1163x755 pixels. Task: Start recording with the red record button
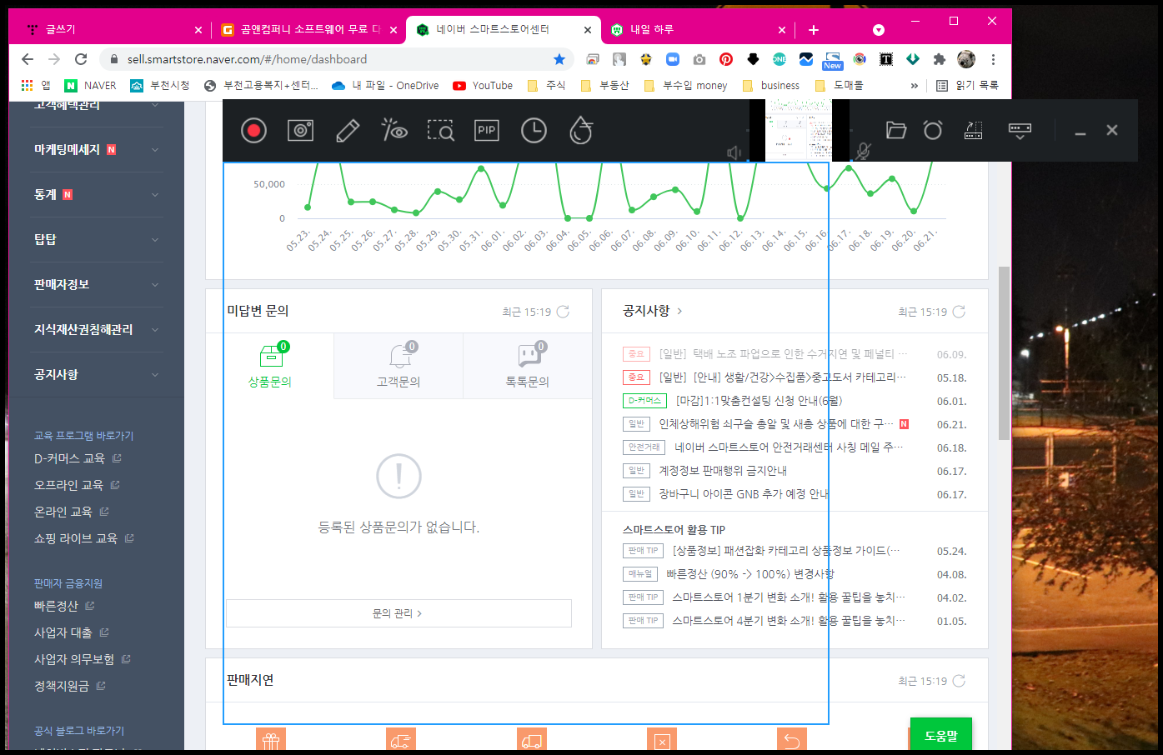click(253, 131)
